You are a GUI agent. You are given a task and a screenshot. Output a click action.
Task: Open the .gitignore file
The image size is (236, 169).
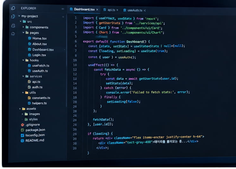click(x=33, y=125)
